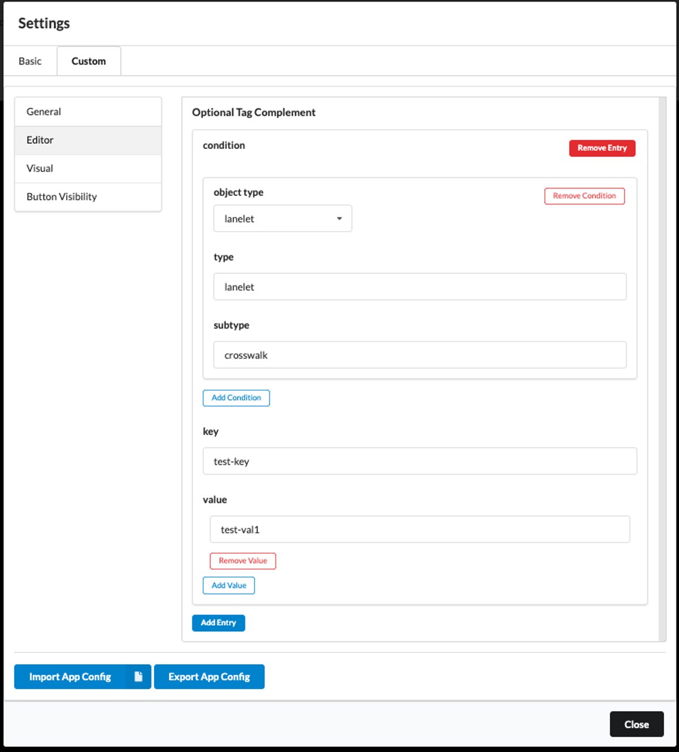Click the Export App Config button

pyautogui.click(x=209, y=677)
